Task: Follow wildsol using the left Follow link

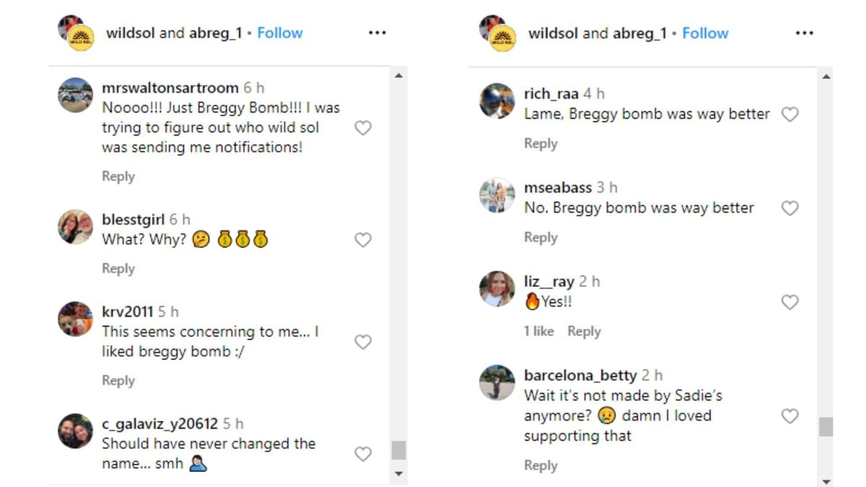Action: tap(280, 32)
